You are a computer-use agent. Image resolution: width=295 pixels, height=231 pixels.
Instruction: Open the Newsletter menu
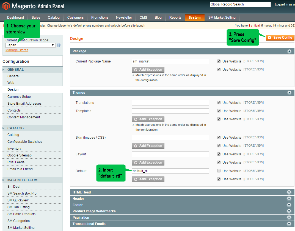(x=124, y=18)
